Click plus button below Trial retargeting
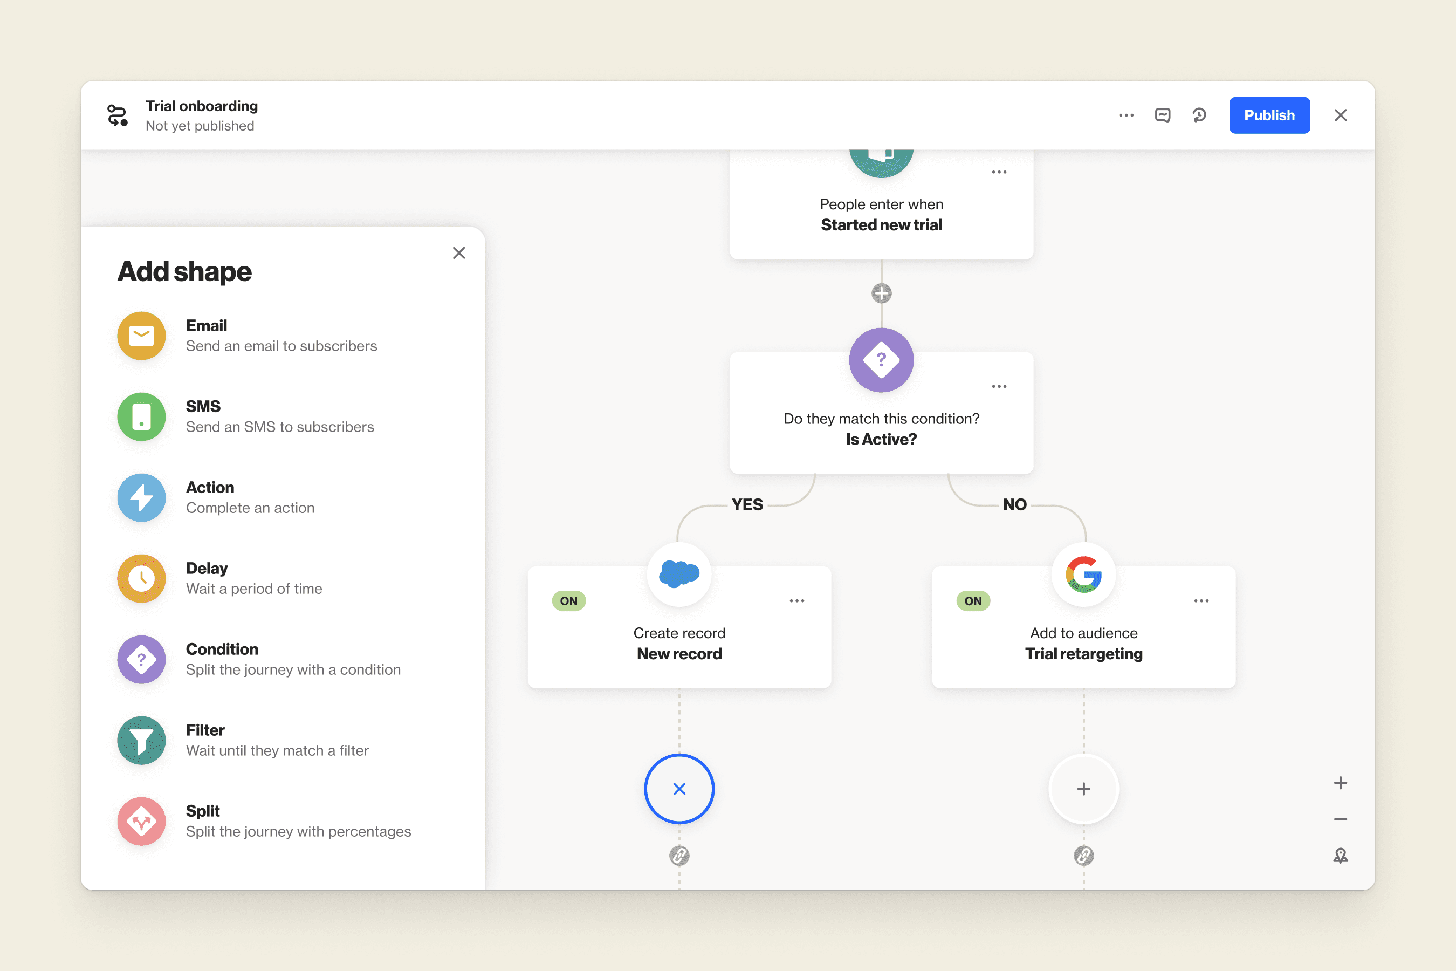1456x971 pixels. (1083, 789)
